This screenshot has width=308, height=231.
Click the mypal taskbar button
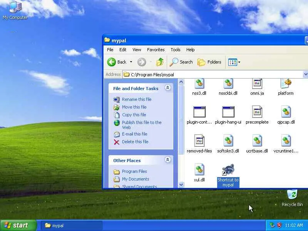pyautogui.click(x=72, y=226)
